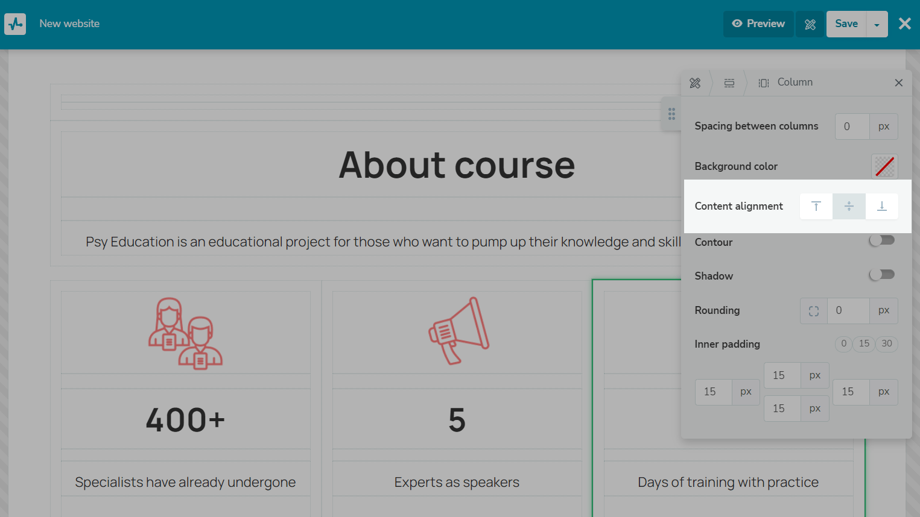Grab the panel drag handle dots
Image resolution: width=920 pixels, height=517 pixels.
(x=671, y=114)
